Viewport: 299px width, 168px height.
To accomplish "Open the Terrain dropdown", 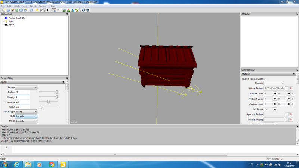I will click(26, 87).
